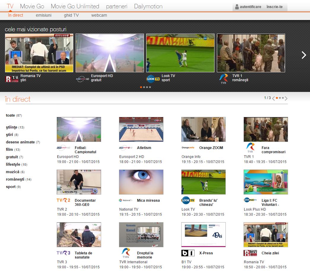
Task: Click the autentificare login link
Action: click(250, 7)
